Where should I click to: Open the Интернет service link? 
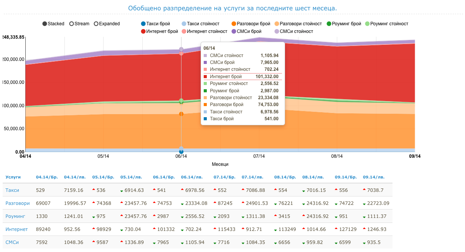(x=16, y=229)
